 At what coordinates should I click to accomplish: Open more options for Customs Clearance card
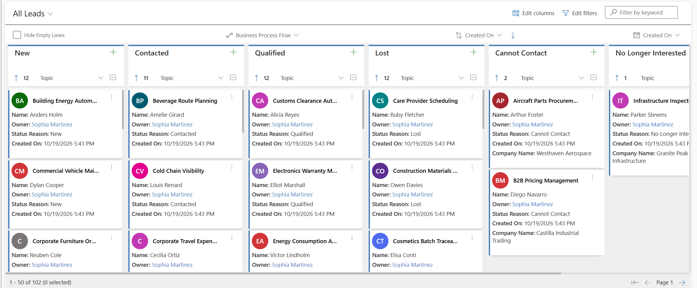point(352,97)
